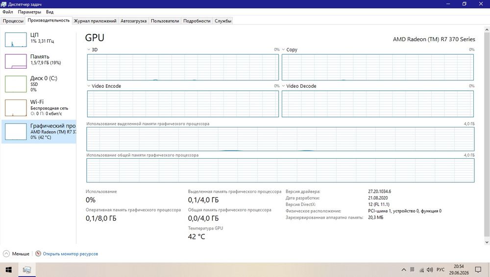This screenshot has width=490, height=277.
Task: Collapse view with the Меньше arrow icon
Action: 6,253
